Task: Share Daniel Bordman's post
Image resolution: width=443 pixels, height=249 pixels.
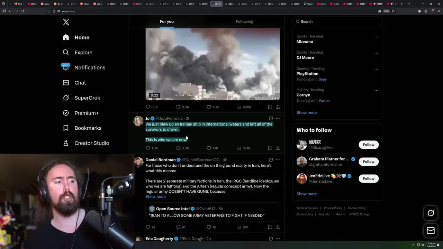Action: click(x=278, y=227)
